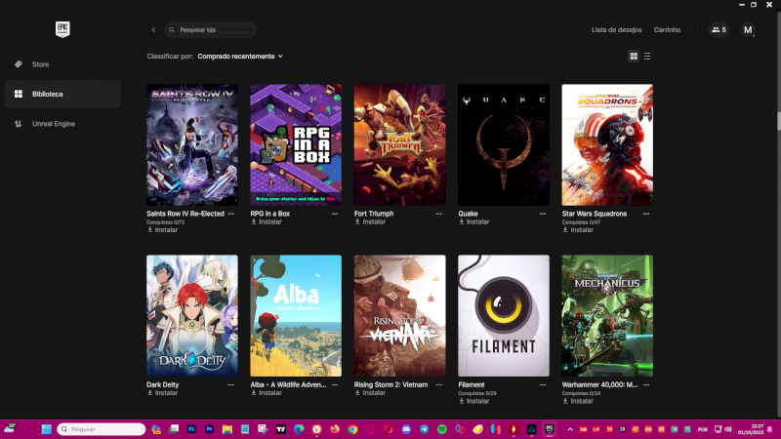Screen dimensions: 781x439
Task: Open the Star Wars Squadrons cover
Action: [607, 144]
